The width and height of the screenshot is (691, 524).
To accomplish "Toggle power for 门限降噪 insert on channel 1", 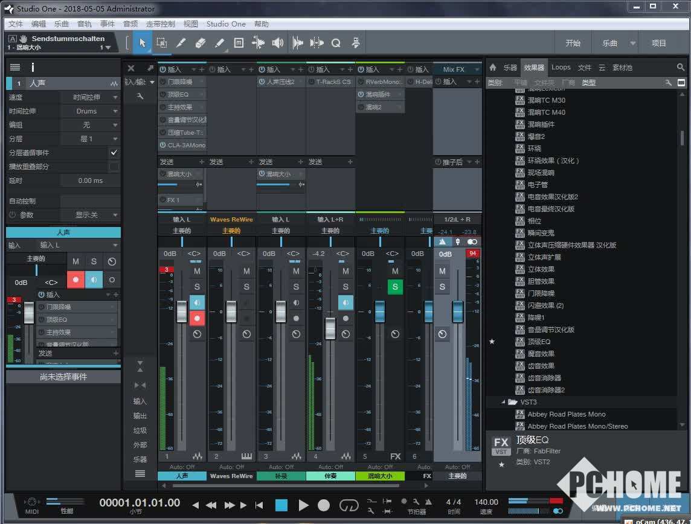I will point(162,82).
